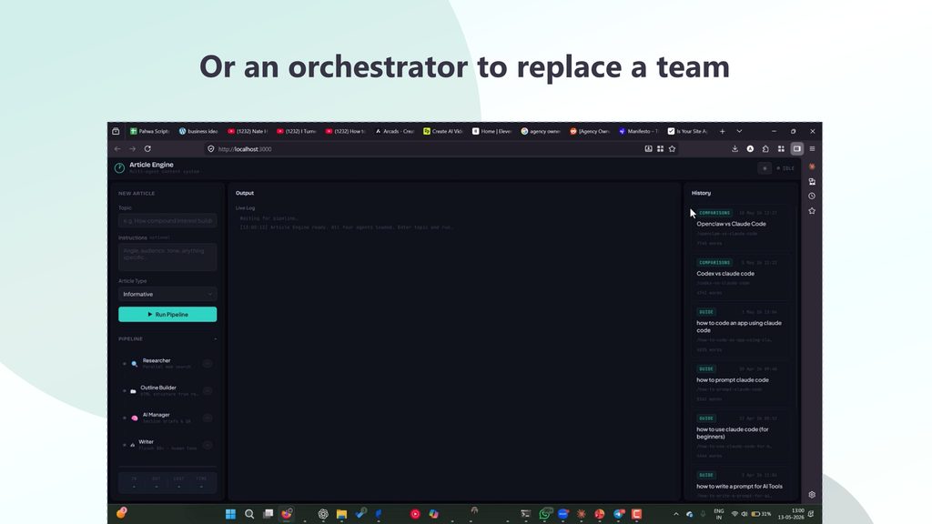The width and height of the screenshot is (932, 524).
Task: Toggle the Researcher agent status circle
Action: [208, 364]
